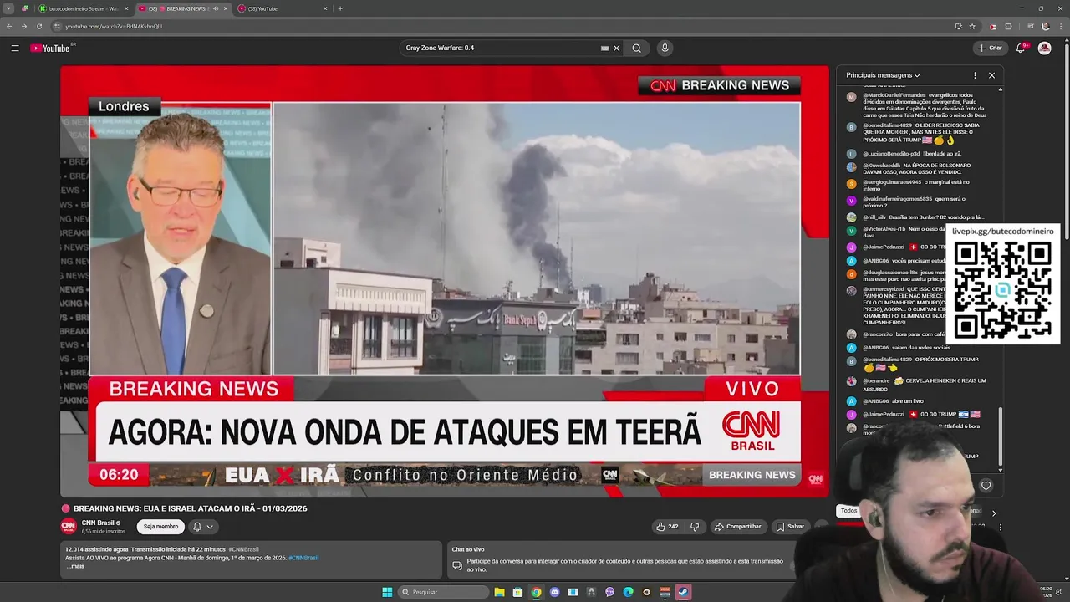Bookmark this page with the star
This screenshot has width=1070, height=602.
[972, 26]
